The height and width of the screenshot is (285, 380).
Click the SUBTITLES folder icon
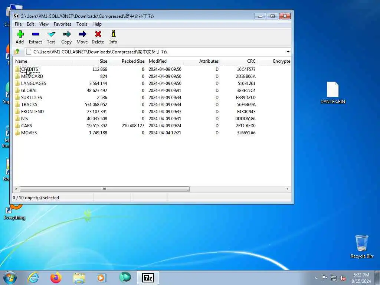[17, 97]
